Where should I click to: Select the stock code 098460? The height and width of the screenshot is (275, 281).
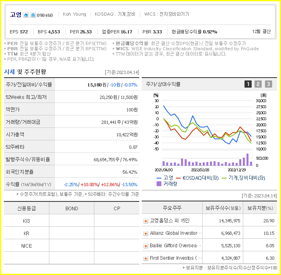45,15
